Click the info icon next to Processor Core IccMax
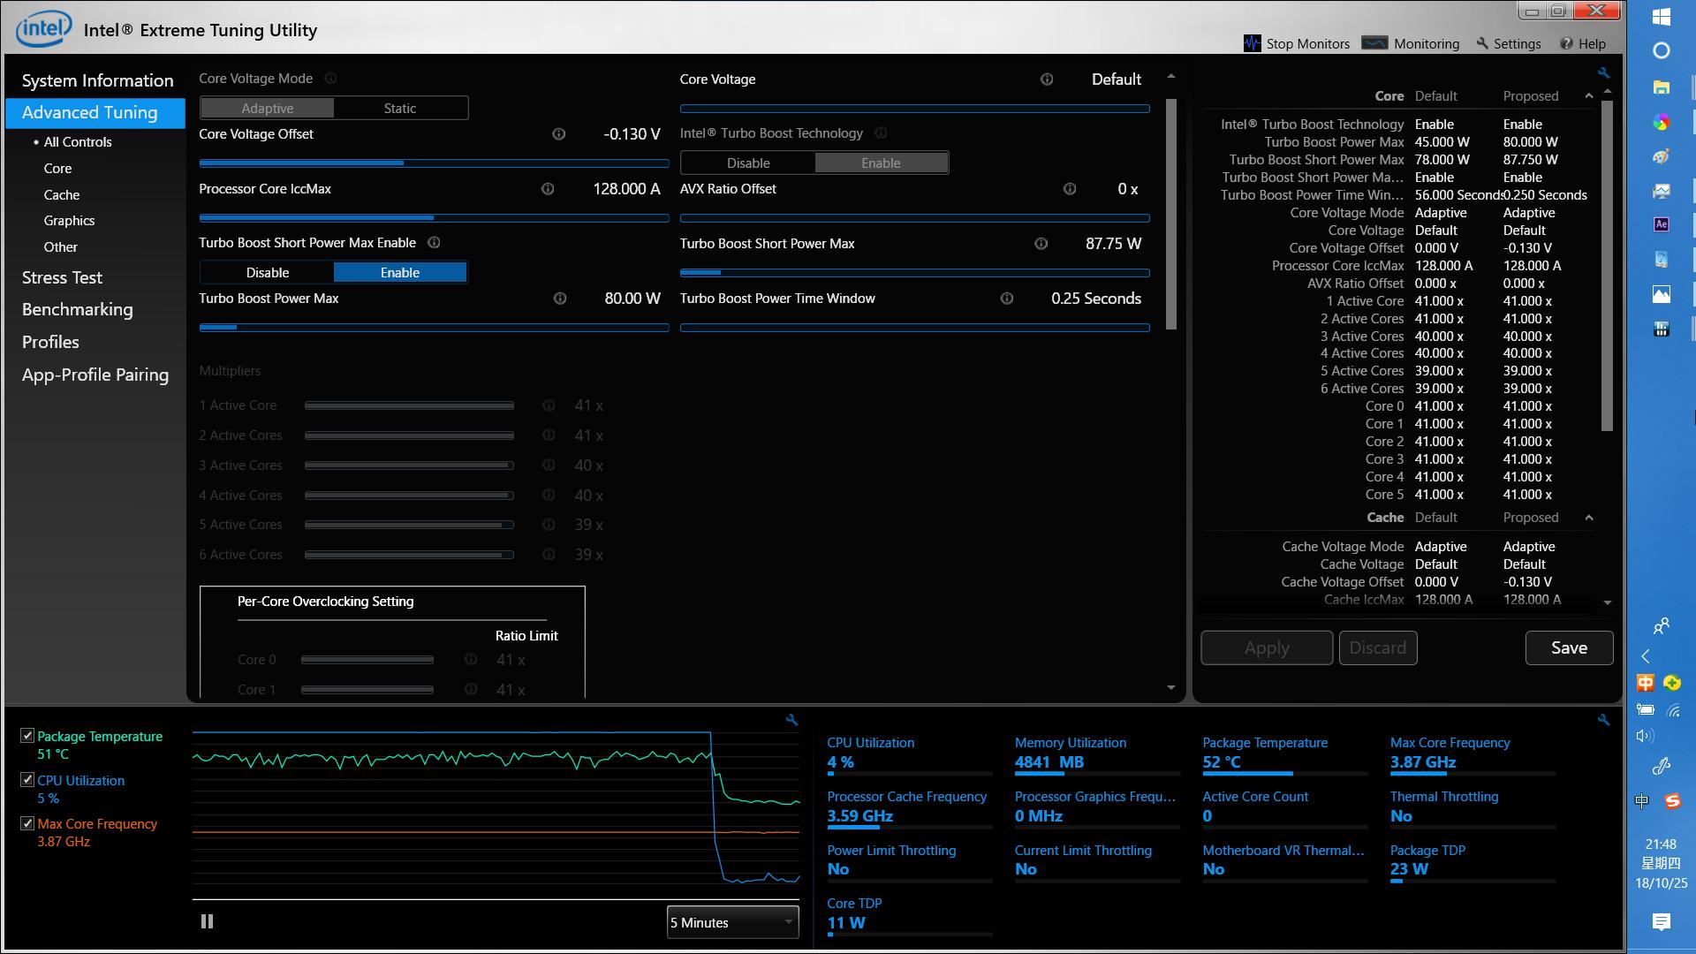 click(x=548, y=189)
